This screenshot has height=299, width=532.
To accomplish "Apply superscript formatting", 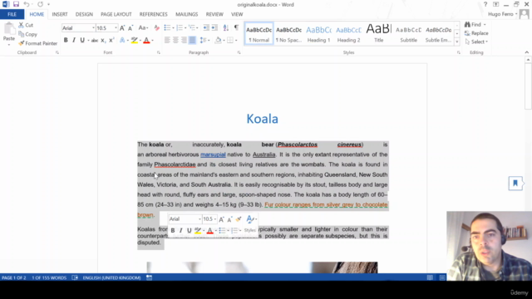I will 111,41.
